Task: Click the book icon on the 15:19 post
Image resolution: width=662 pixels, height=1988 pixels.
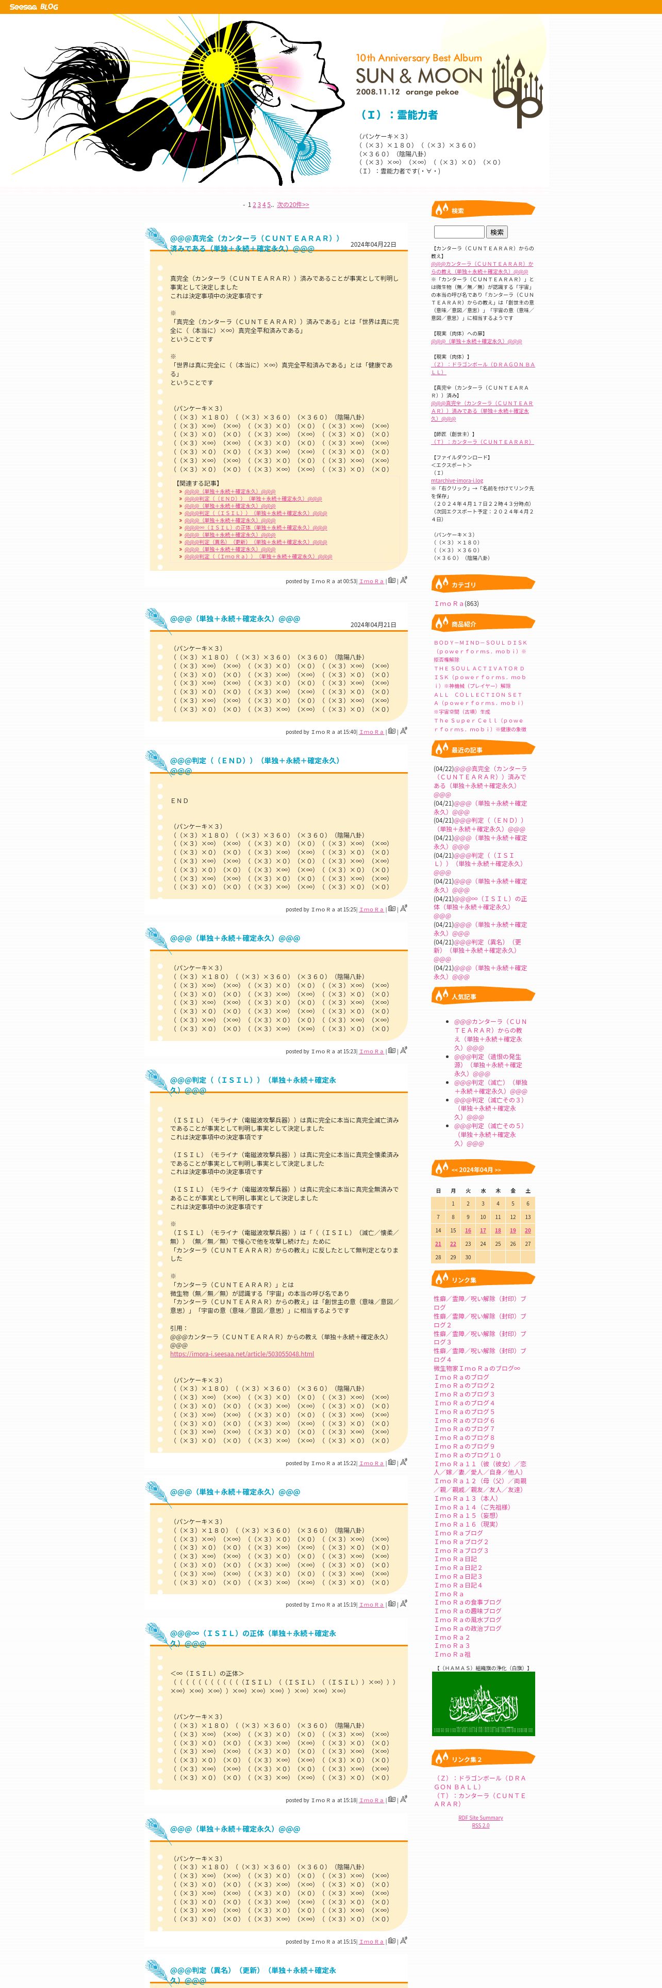Action: point(391,1604)
